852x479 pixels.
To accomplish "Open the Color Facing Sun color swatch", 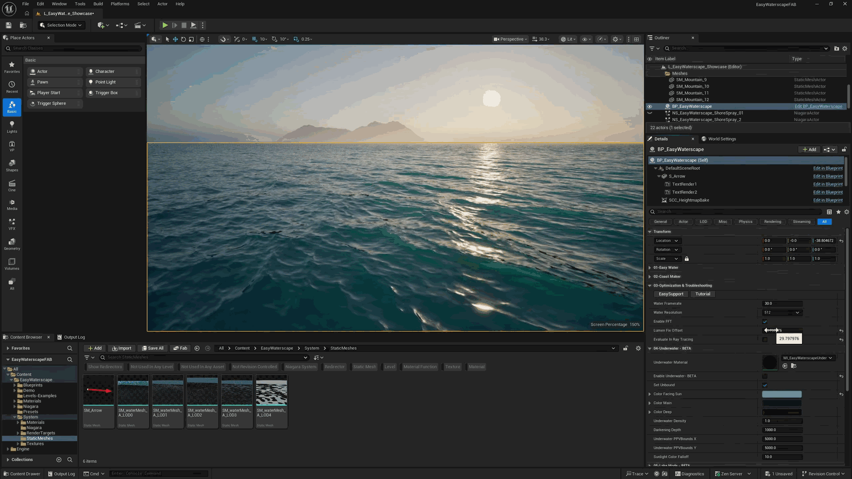I will tap(782, 394).
